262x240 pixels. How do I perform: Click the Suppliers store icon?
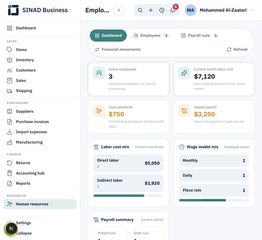9,111
